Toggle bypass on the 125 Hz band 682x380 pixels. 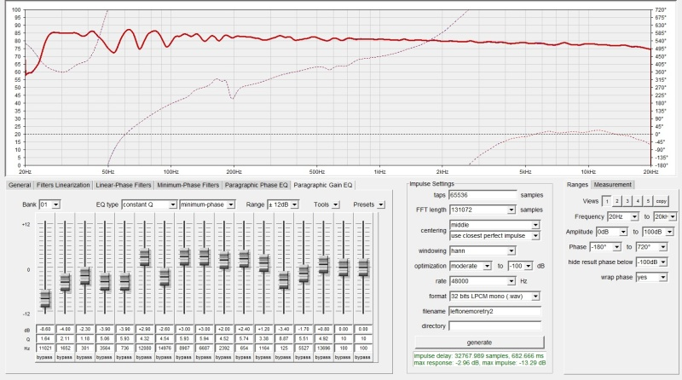(x=284, y=358)
